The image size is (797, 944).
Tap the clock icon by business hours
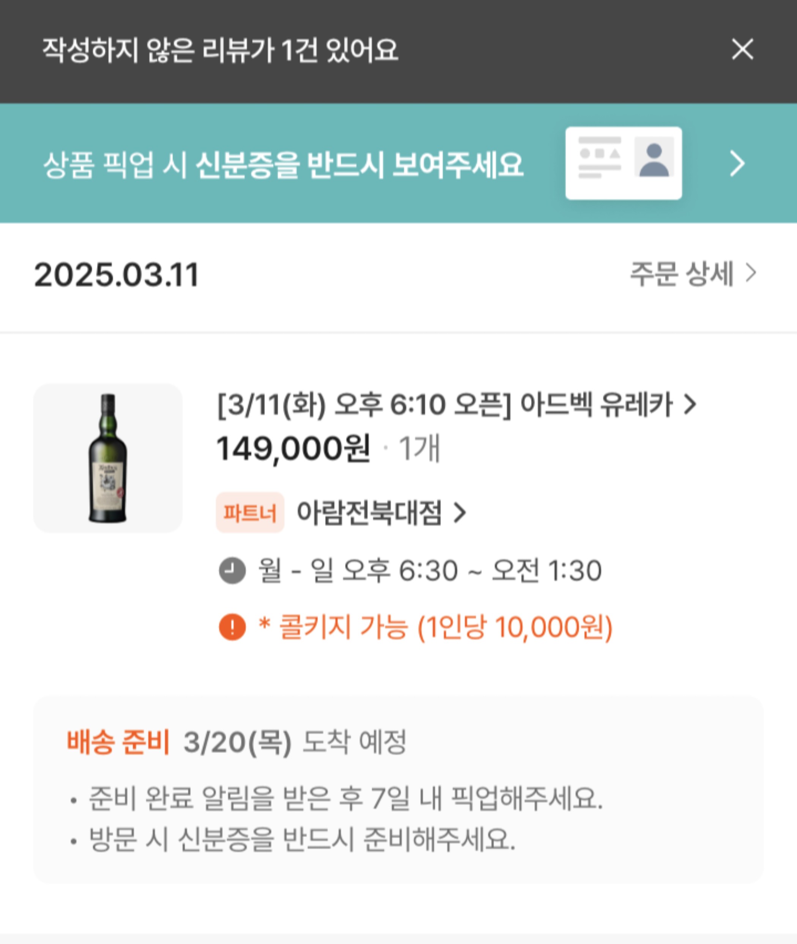pyautogui.click(x=232, y=571)
